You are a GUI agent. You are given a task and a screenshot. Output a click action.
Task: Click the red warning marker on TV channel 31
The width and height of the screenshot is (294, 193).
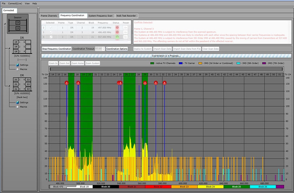[156, 83]
